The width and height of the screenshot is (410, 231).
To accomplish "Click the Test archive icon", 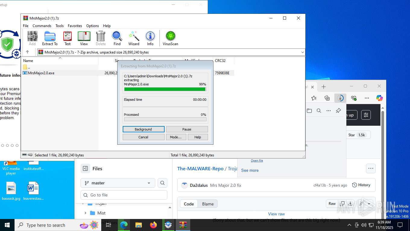I will [x=68, y=38].
